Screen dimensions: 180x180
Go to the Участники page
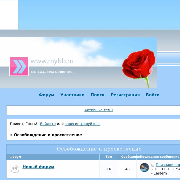72,95
